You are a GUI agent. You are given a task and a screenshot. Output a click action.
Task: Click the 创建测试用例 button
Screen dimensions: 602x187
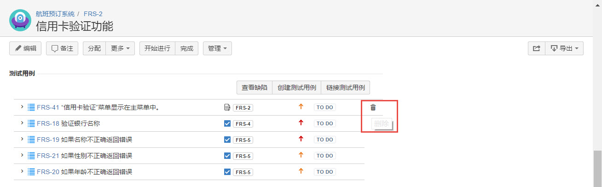pos(297,88)
